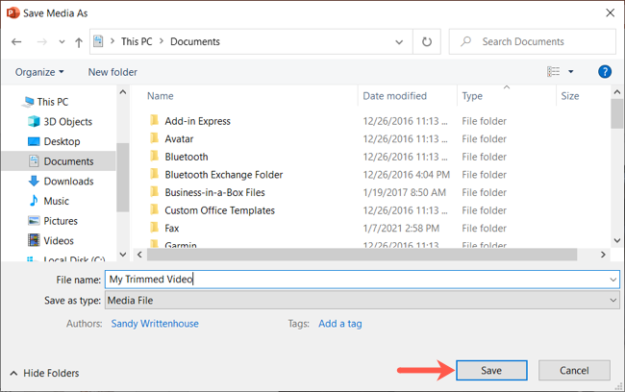This screenshot has height=392, width=625.
Task: Open Videos in the sidebar
Action: [51, 240]
